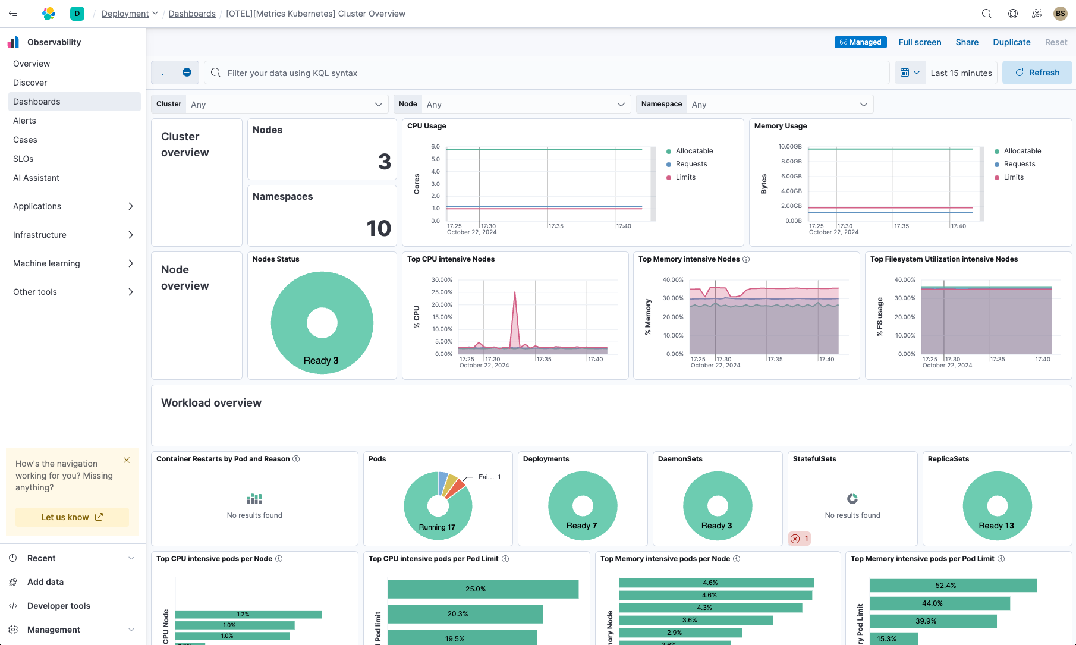Toggle Limits series in CPU Usage legend
This screenshot has width=1076, height=645.
685,177
